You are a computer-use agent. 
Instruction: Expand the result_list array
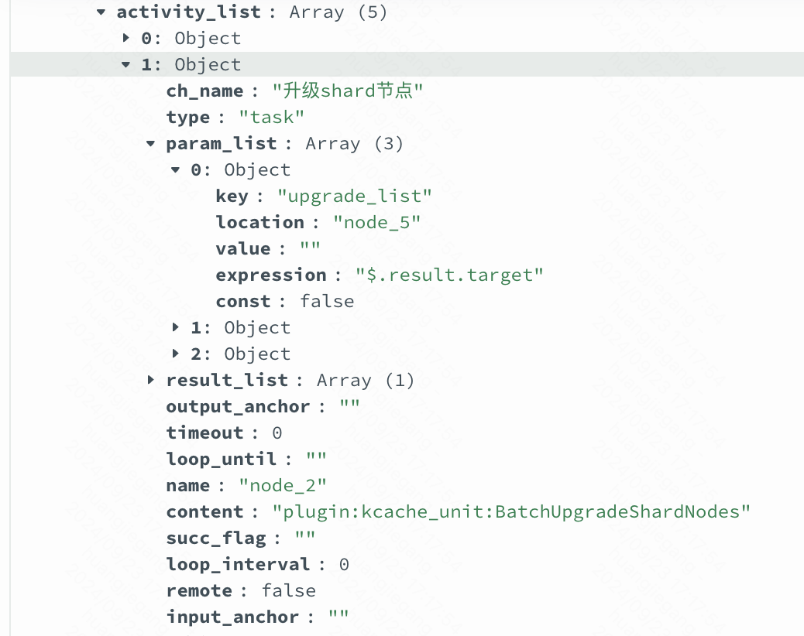[x=150, y=380]
